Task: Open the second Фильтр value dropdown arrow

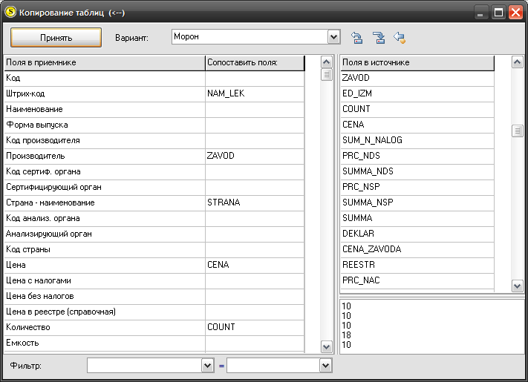Action: pyautogui.click(x=325, y=366)
